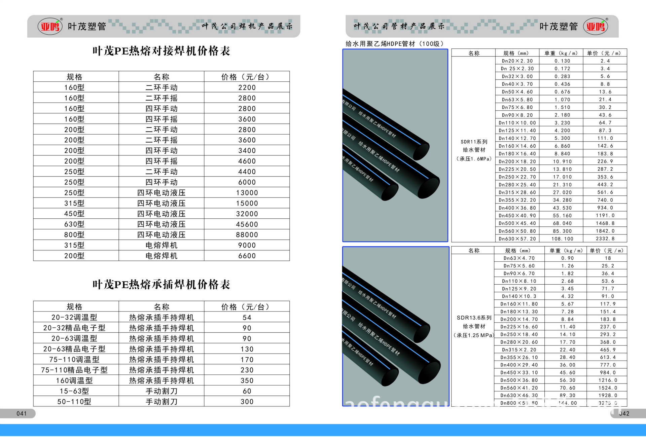Select the 160调温型 row label

76,380
